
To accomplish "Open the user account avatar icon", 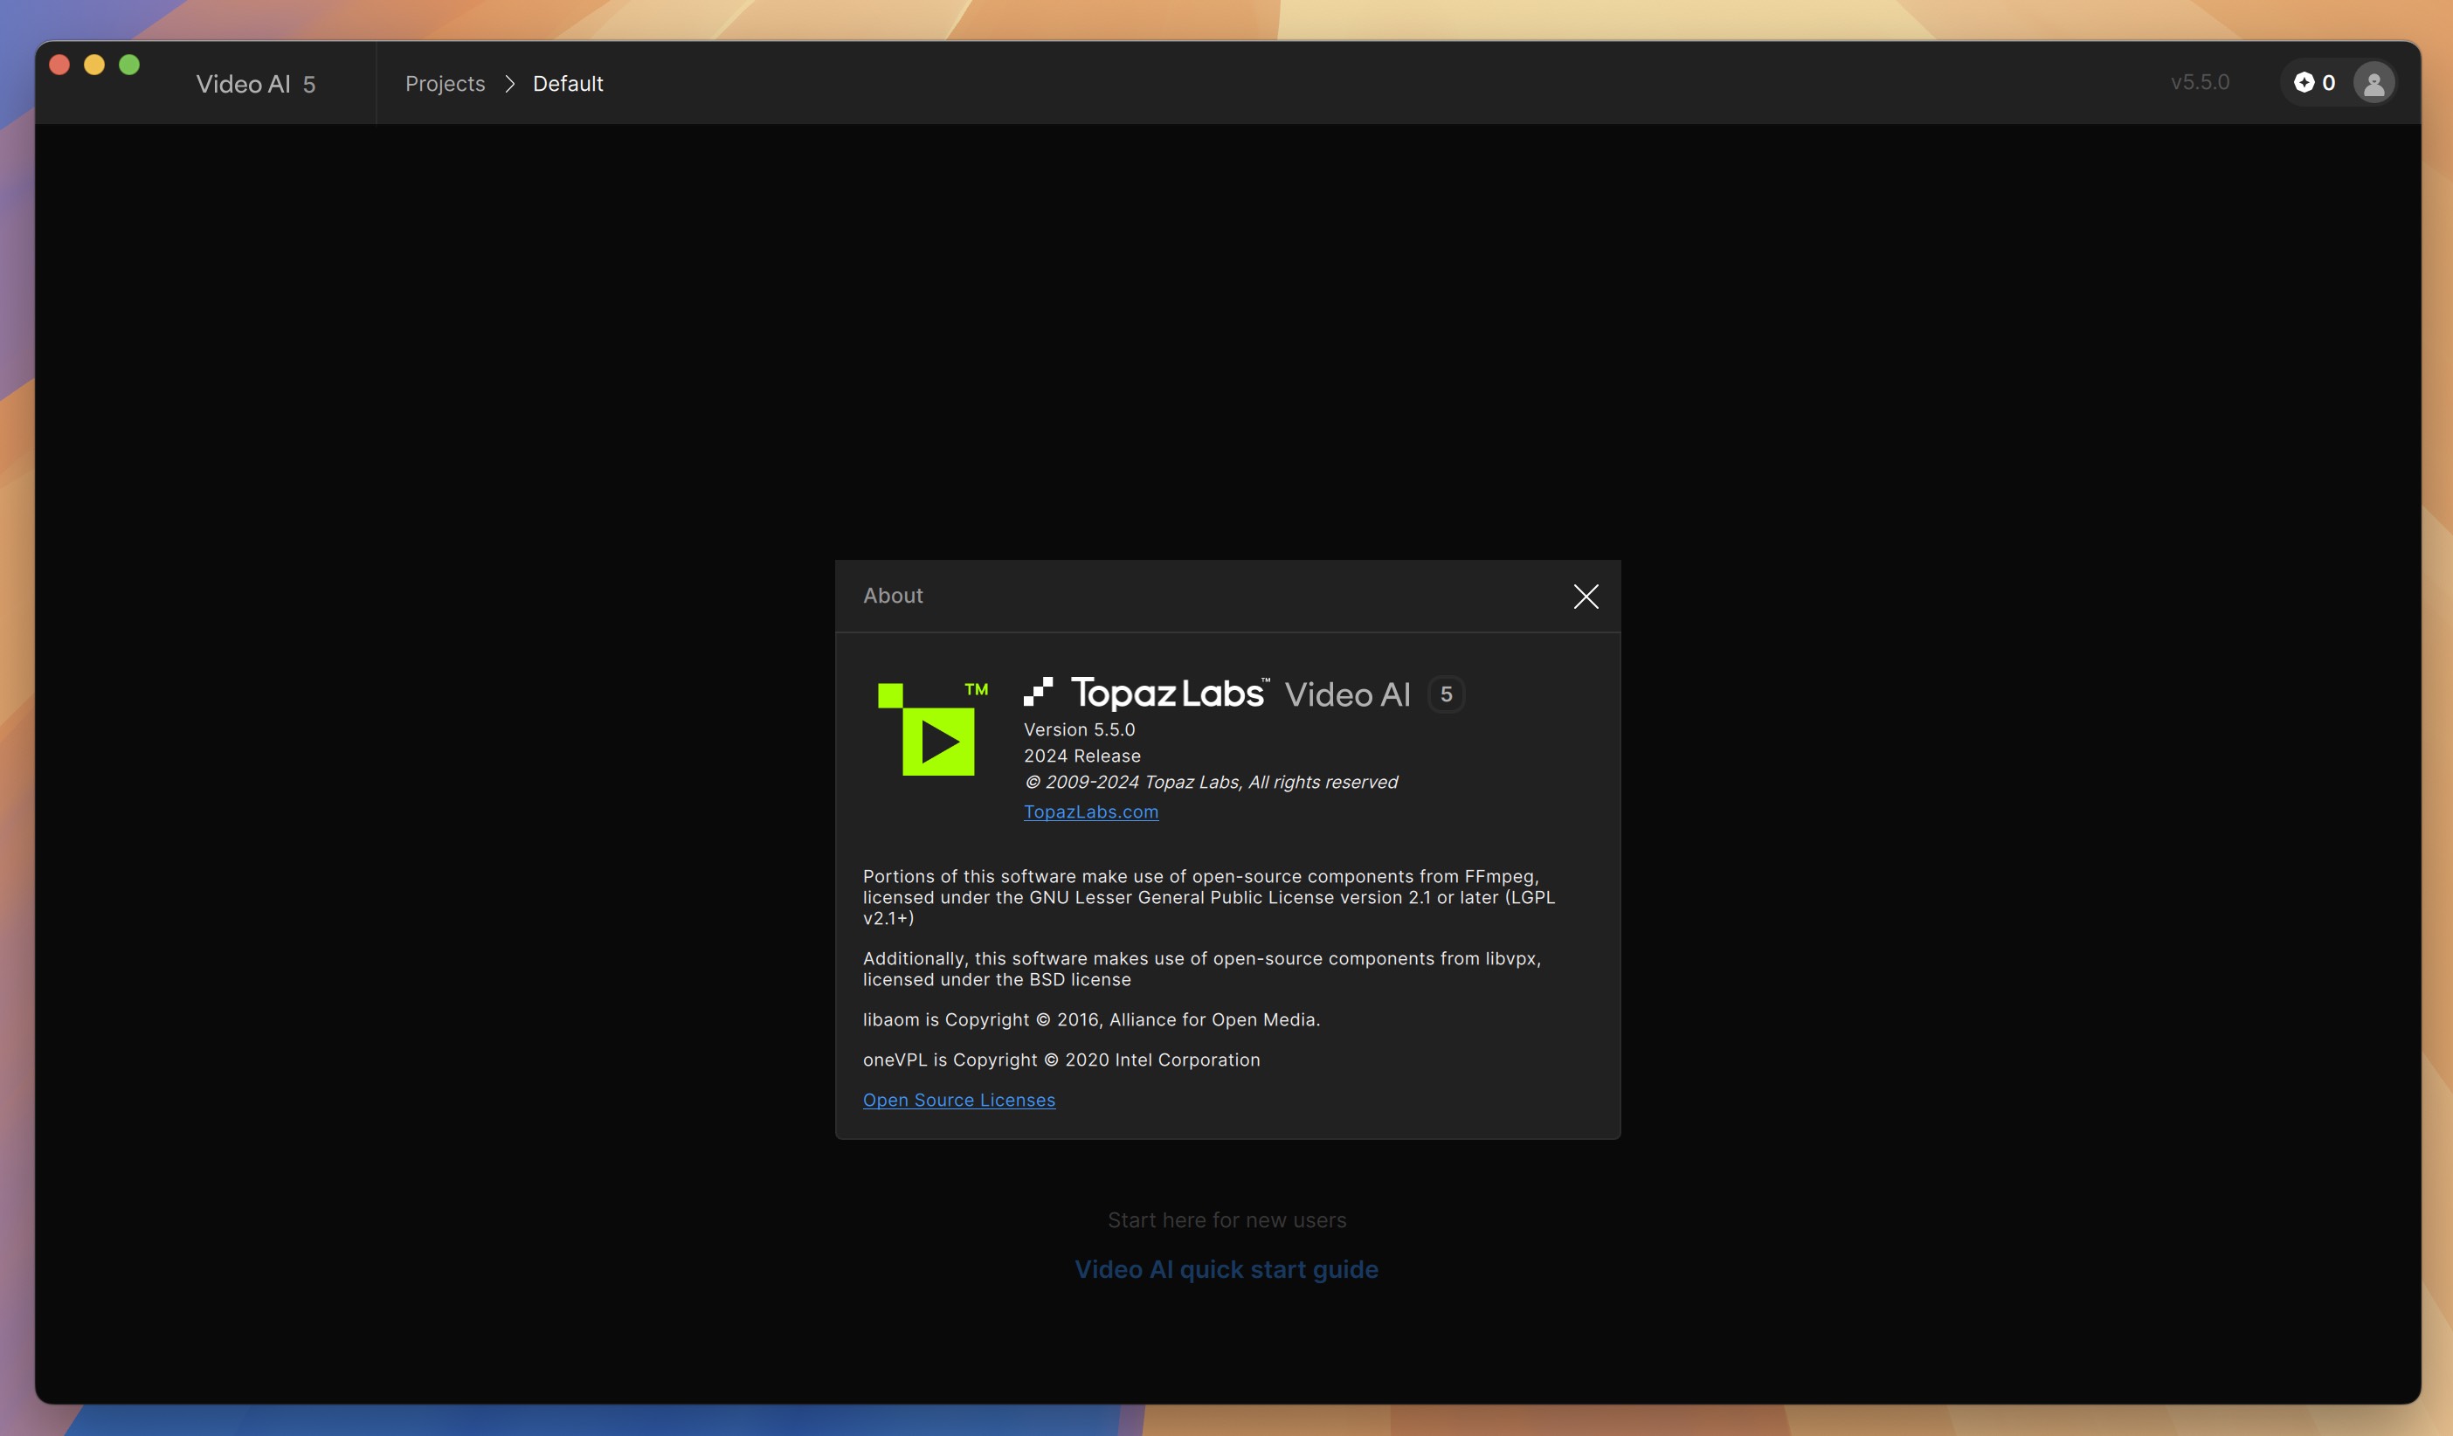I will pos(2374,83).
